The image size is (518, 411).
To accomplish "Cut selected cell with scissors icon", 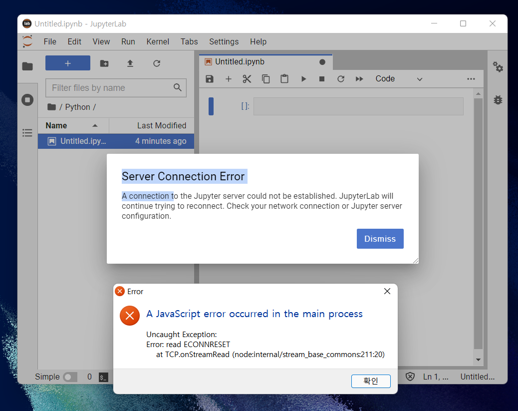I will [247, 79].
